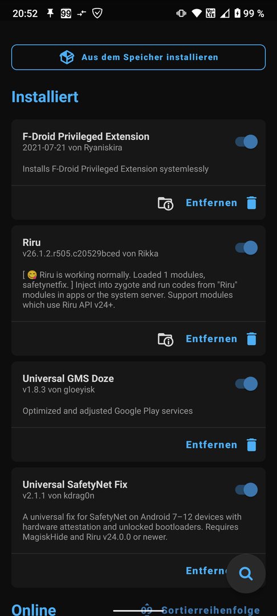Remove Riru using Entfernen

211,339
